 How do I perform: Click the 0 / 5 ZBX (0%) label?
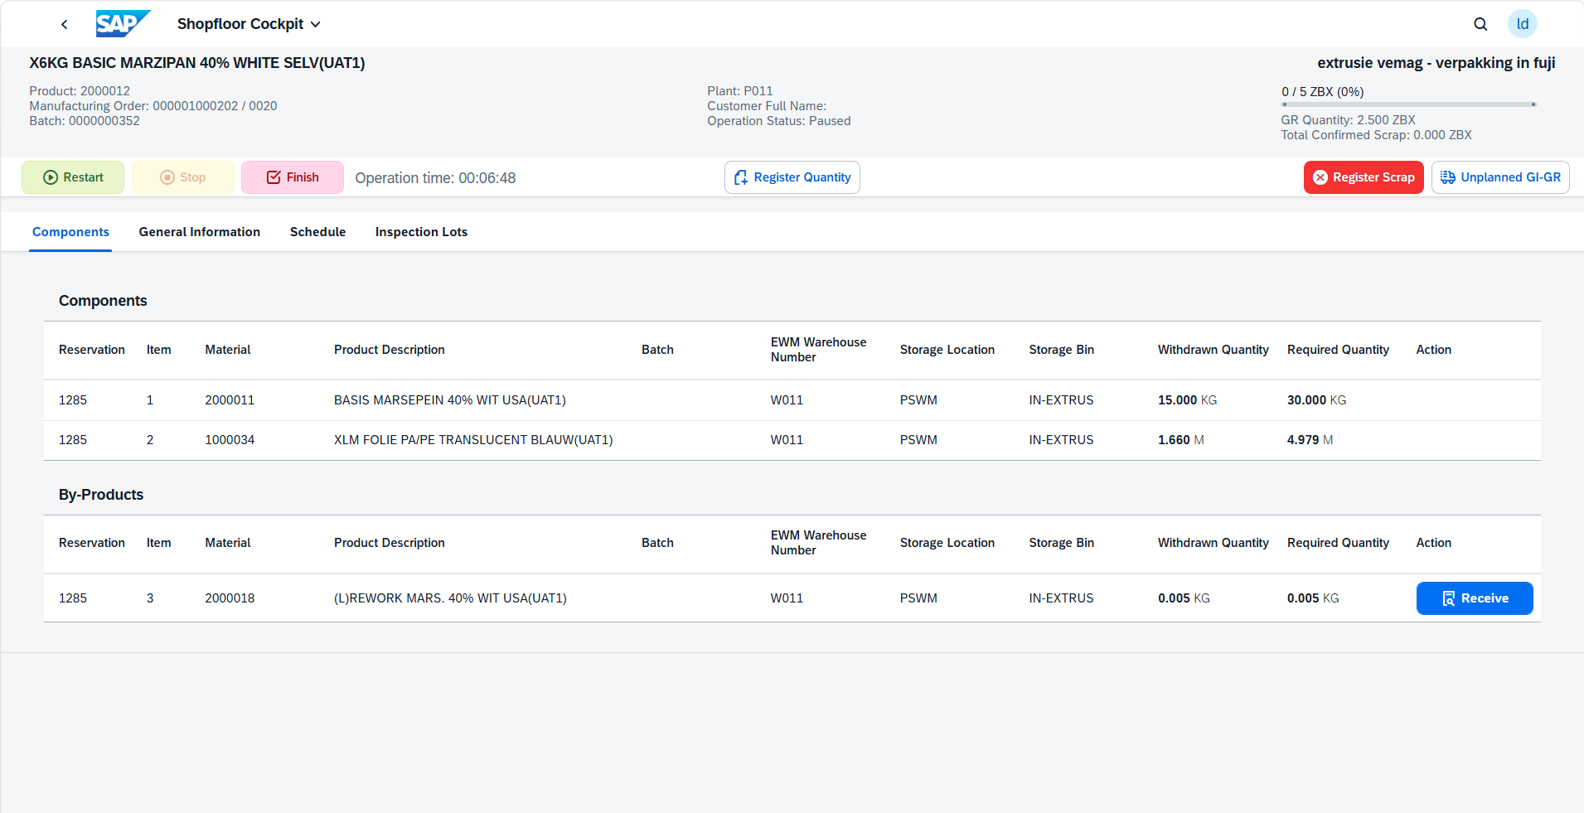1322,92
